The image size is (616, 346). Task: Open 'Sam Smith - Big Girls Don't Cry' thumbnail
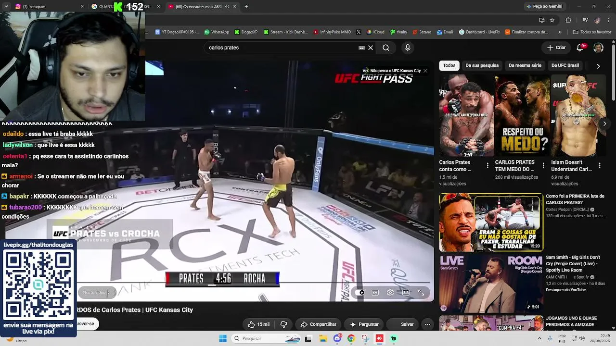coord(491,284)
